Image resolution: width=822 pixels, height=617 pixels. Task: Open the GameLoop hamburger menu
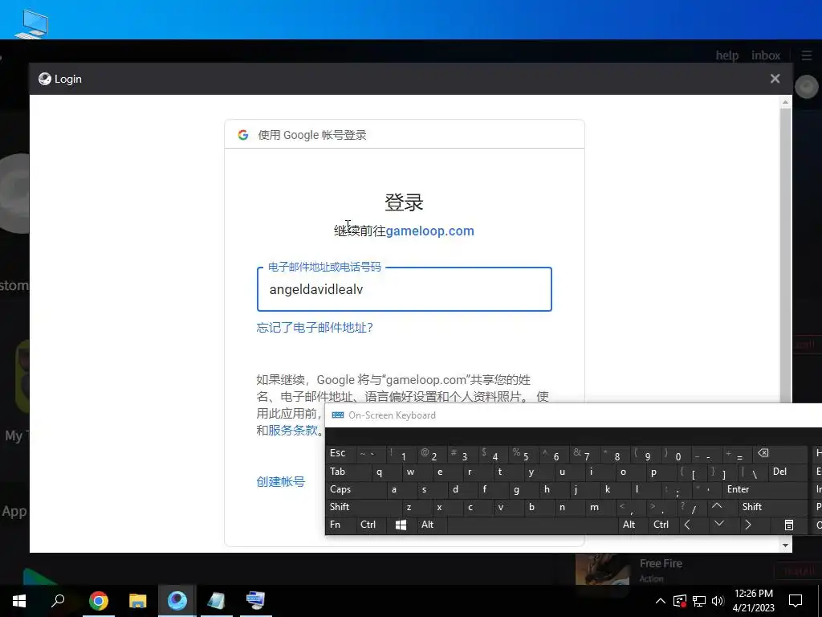(807, 55)
